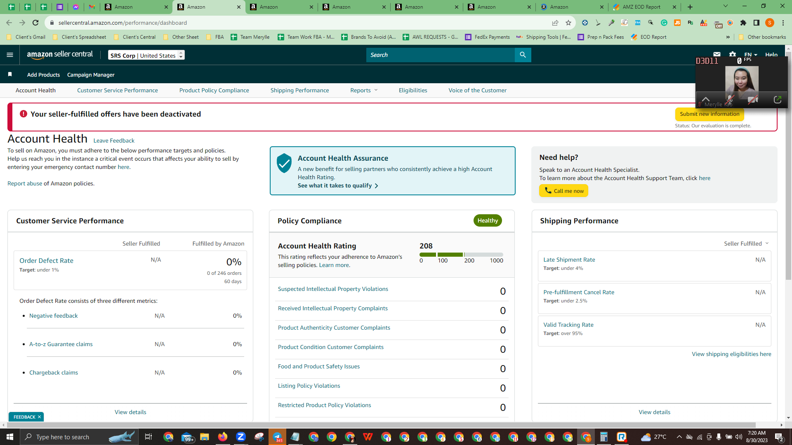Open Product Policy Compliance tab
Viewport: 792px width, 445px height.
coord(214,90)
